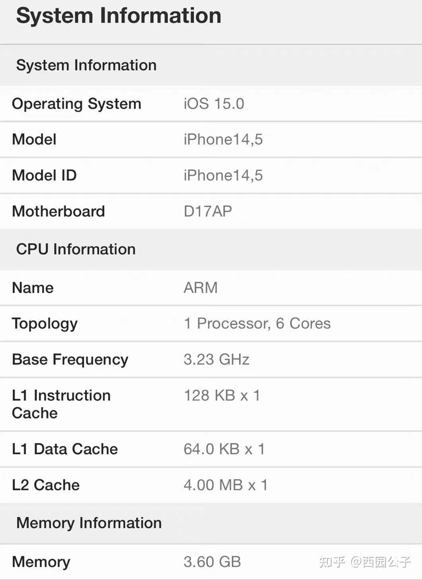Tap the Memory Information section header
This screenshot has width=422, height=580.
[x=89, y=523]
